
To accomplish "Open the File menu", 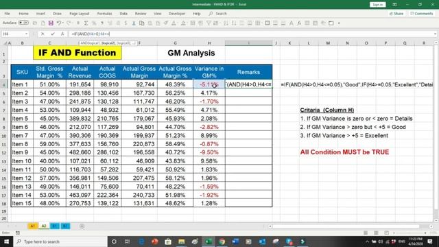I will pos(7,14).
